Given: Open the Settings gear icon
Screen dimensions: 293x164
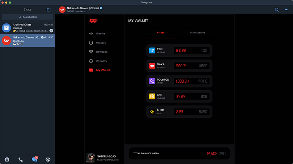Looking at the screenshot, I should [x=48, y=160].
